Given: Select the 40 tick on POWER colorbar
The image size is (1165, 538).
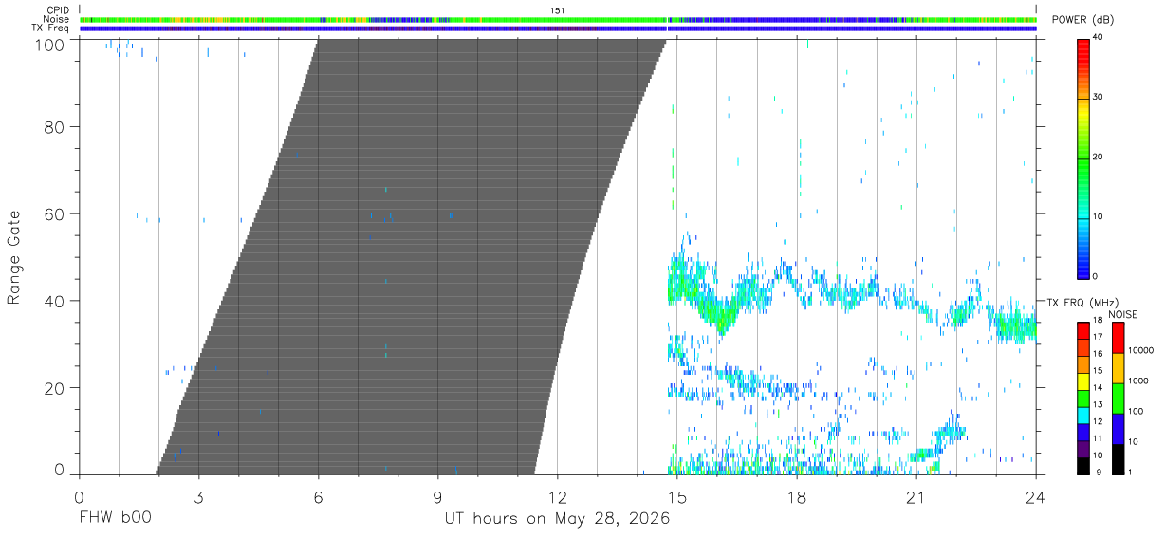Looking at the screenshot, I should (1098, 38).
